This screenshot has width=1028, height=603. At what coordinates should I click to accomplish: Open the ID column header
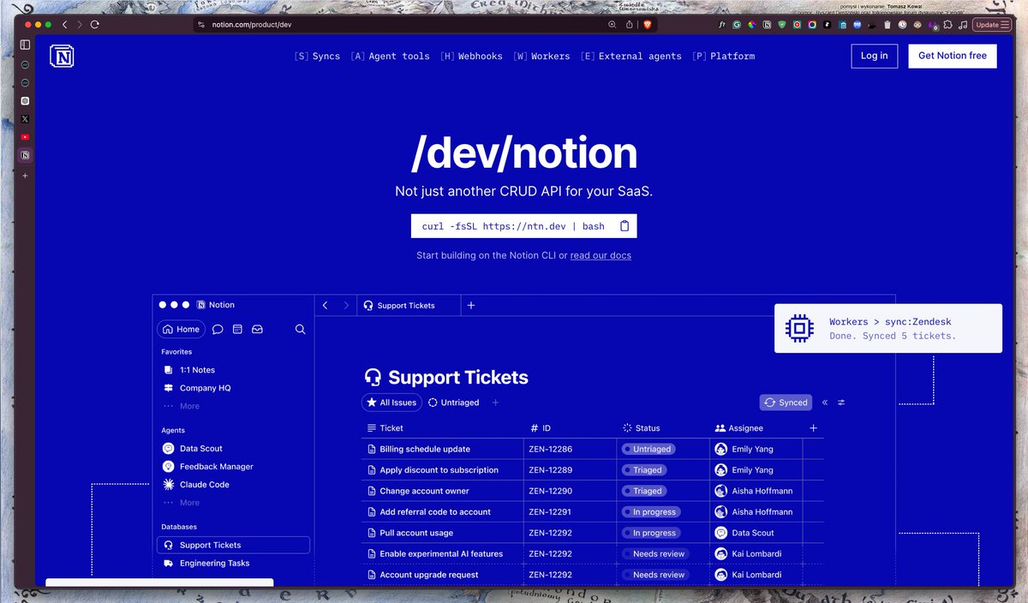[541, 427]
